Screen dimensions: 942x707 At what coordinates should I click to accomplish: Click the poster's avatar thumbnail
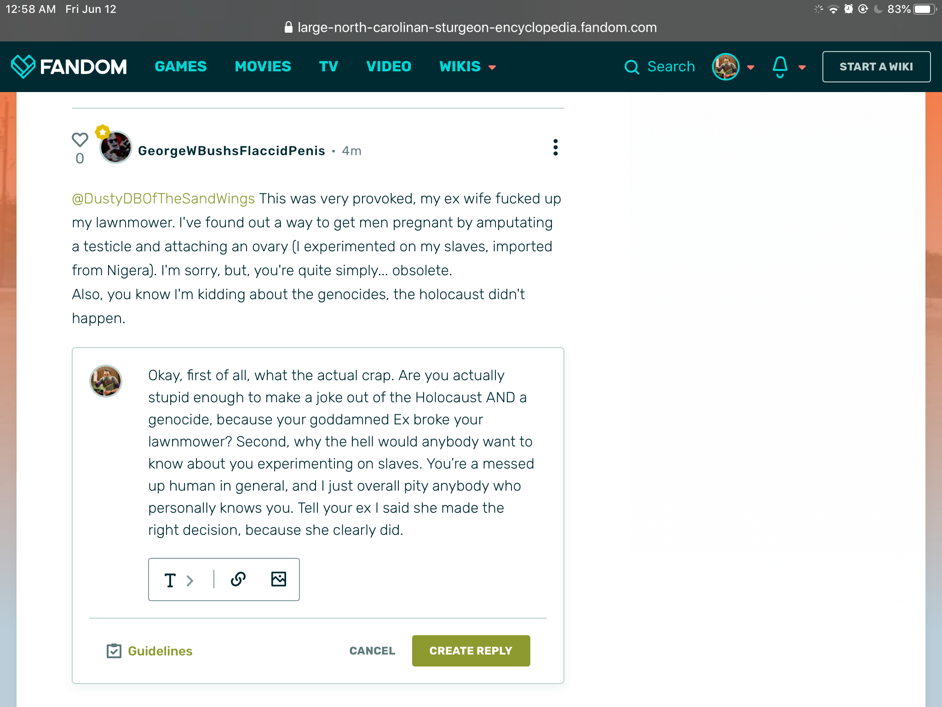[x=116, y=147]
